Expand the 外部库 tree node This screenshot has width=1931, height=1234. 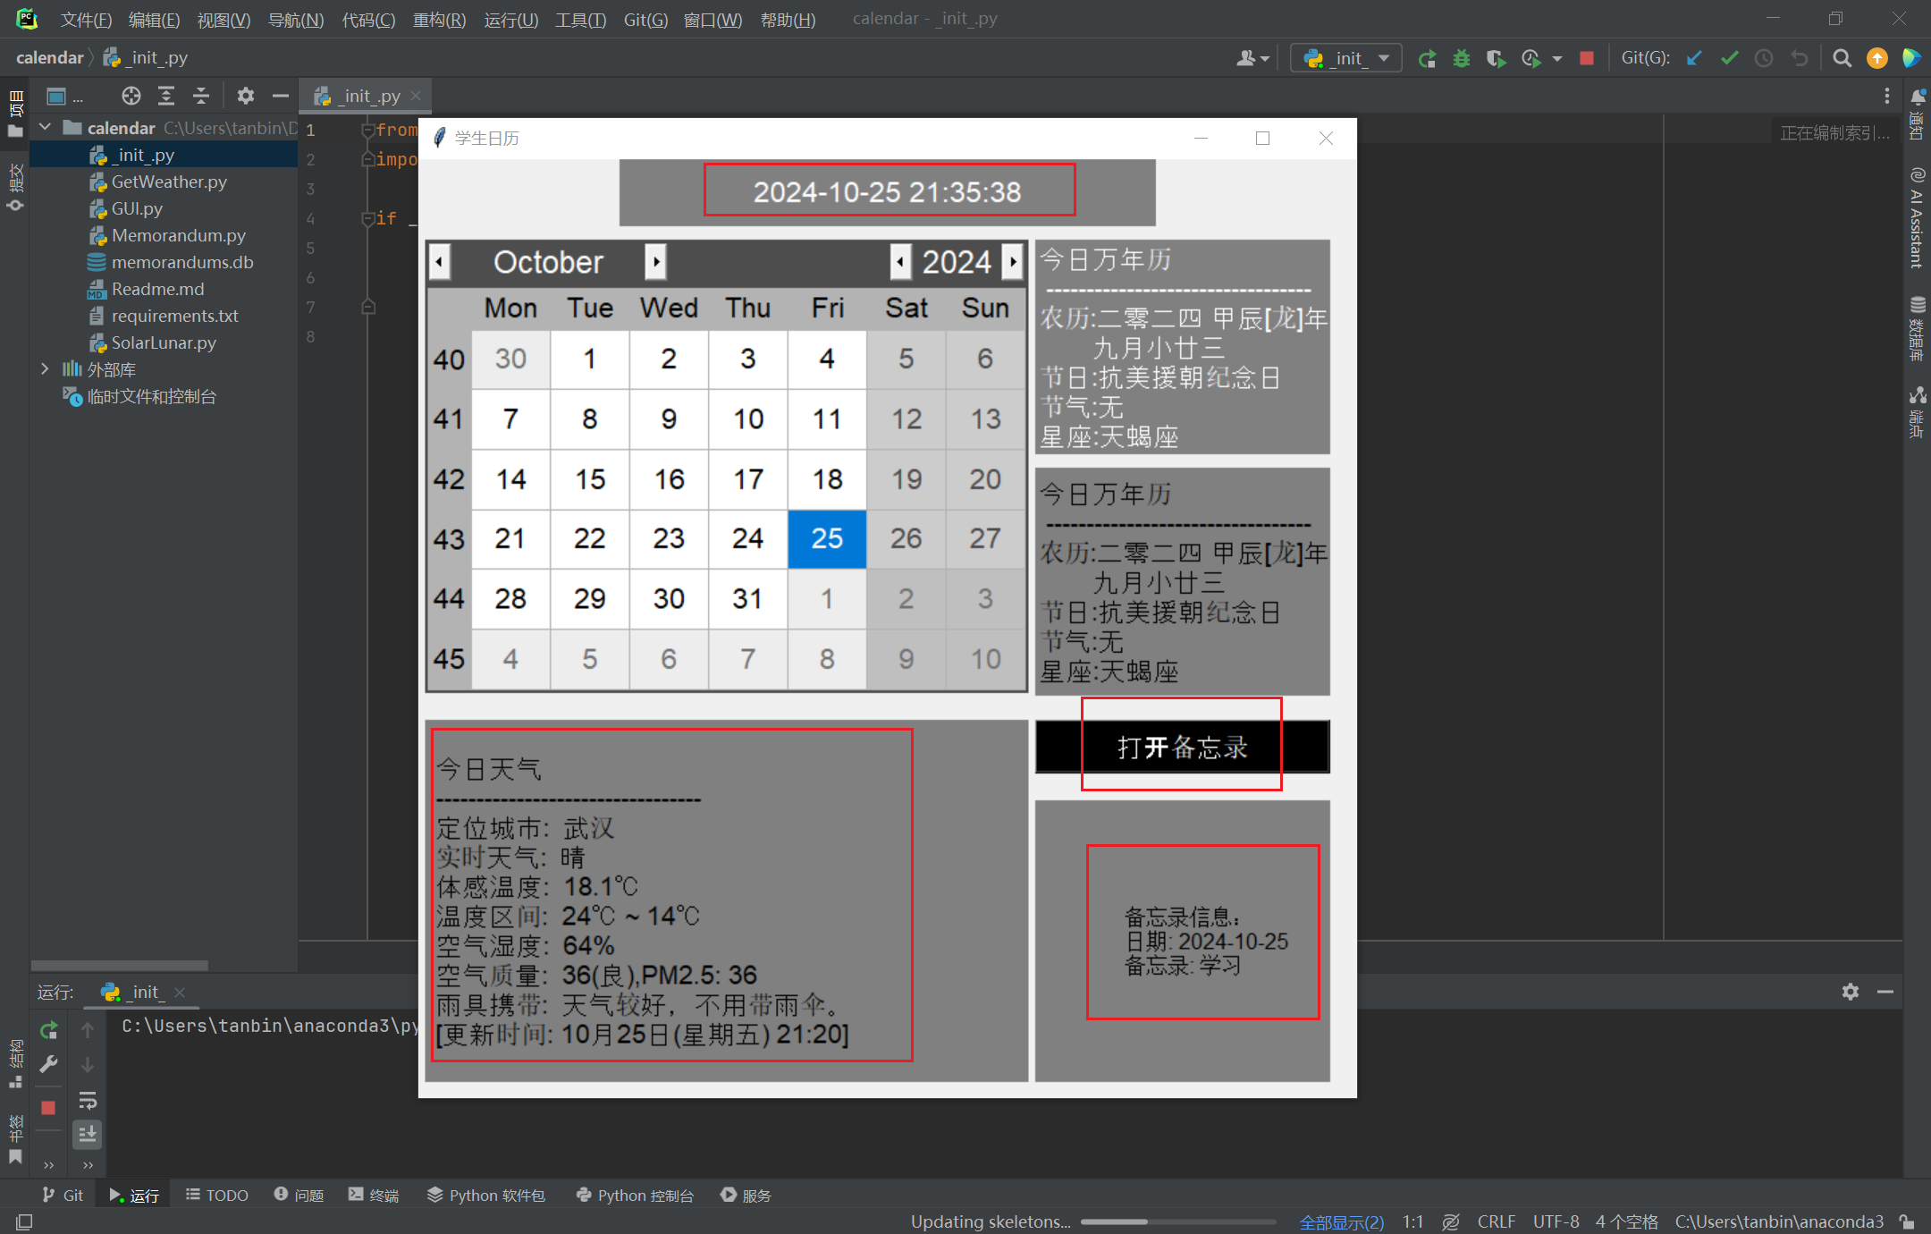point(45,369)
